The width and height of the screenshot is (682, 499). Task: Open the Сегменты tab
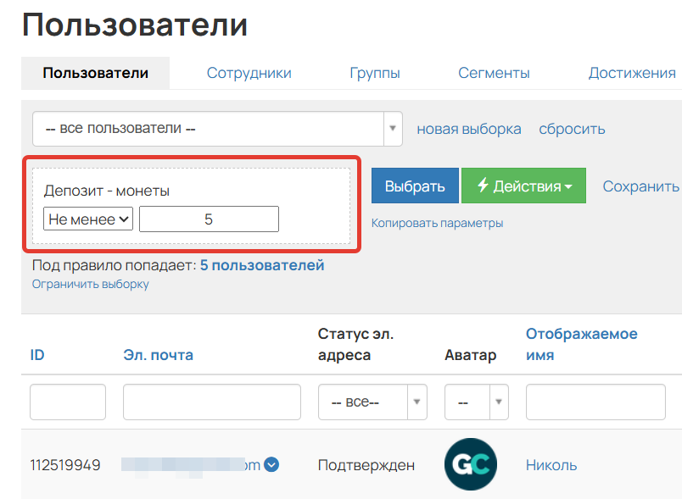[494, 73]
